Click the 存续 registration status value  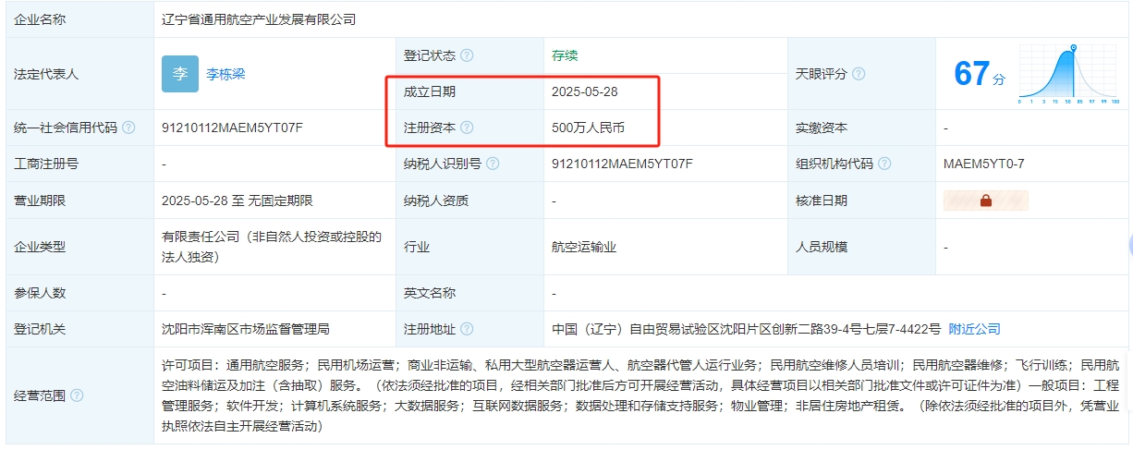pos(565,55)
